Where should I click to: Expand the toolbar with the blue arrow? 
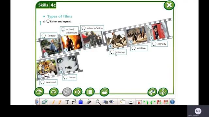(37, 102)
